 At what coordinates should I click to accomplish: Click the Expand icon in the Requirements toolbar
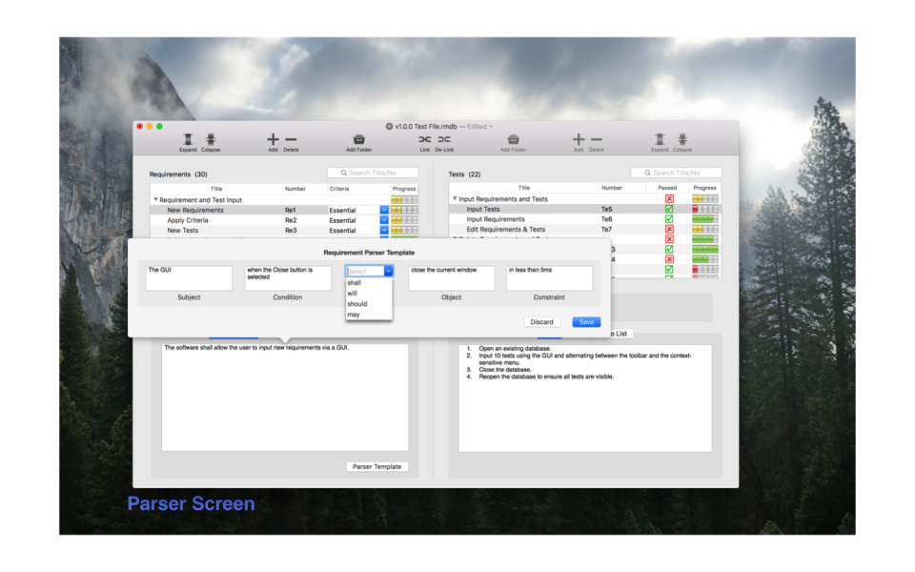point(188,139)
